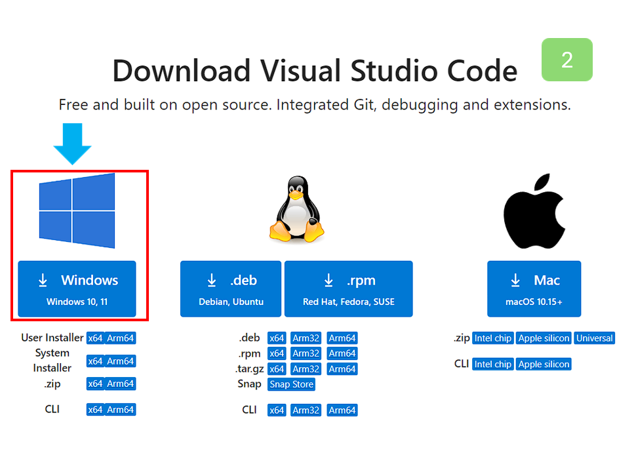Click the download arrow on the Windows button
636x476 pixels.
(x=43, y=280)
